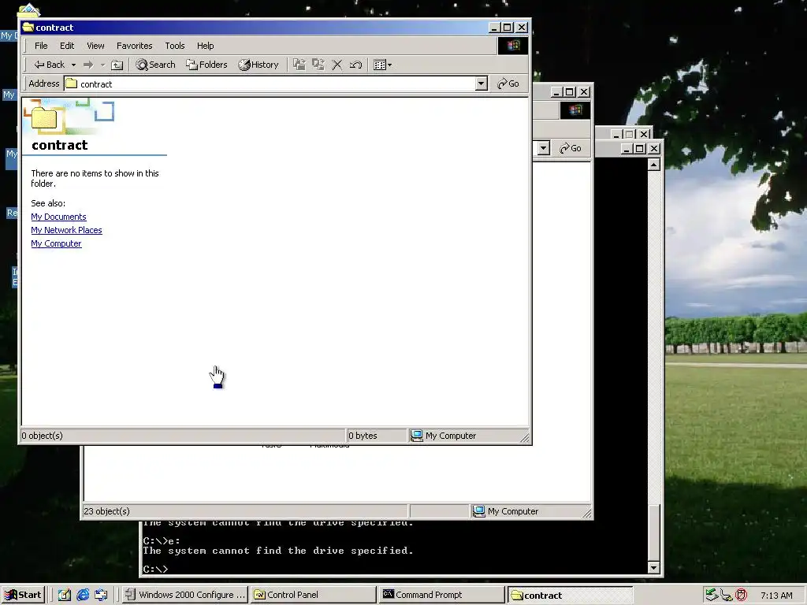Image resolution: width=807 pixels, height=605 pixels.
Task: Click the Go button in contract window
Action: coord(508,84)
